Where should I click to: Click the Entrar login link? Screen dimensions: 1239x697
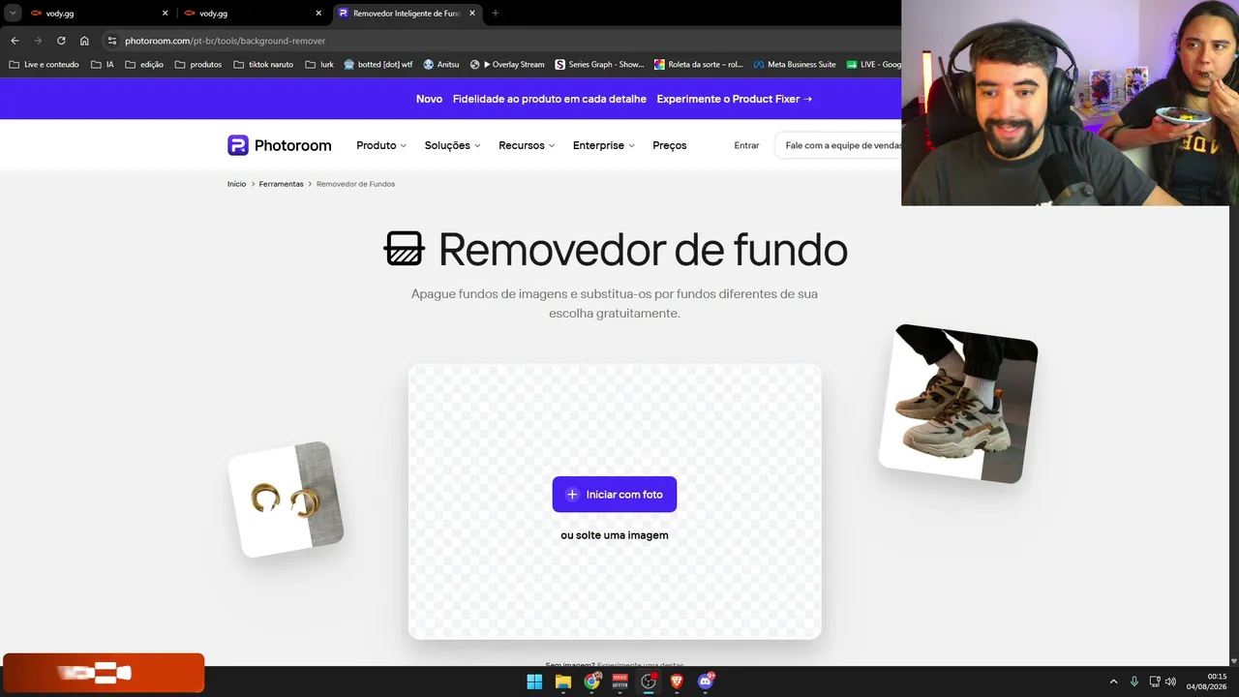(746, 145)
